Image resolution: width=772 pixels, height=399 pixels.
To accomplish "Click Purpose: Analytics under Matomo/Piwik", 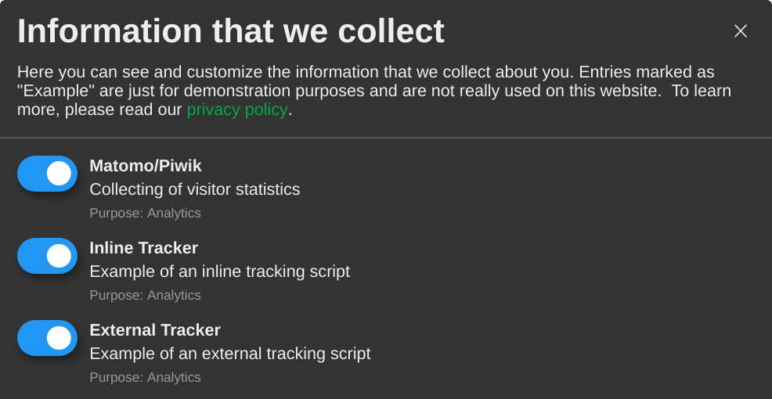I will coord(145,213).
